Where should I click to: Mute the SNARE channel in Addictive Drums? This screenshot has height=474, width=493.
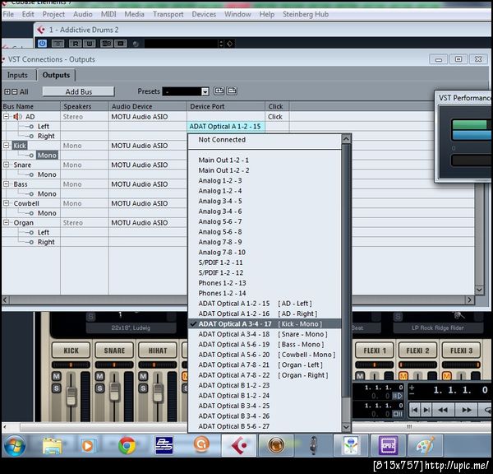pos(99,376)
